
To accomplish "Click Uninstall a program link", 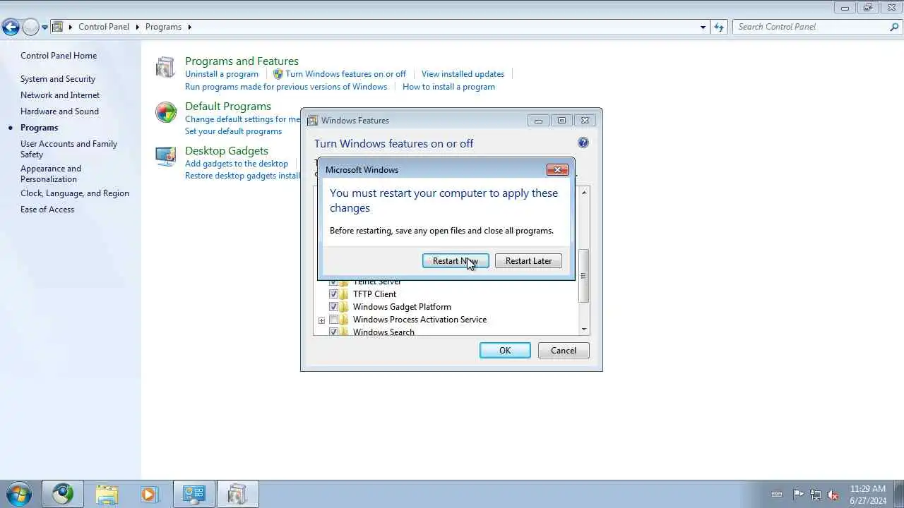I will pyautogui.click(x=222, y=74).
